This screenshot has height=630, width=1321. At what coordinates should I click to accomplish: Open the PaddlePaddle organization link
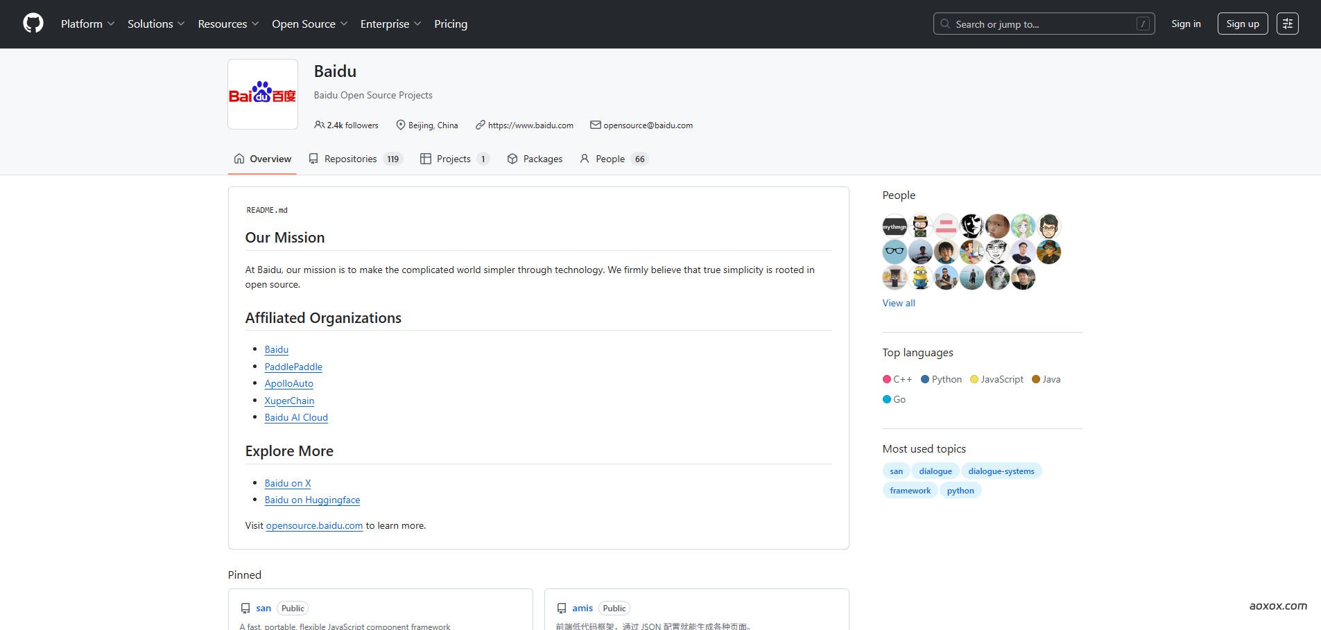pyautogui.click(x=293, y=367)
